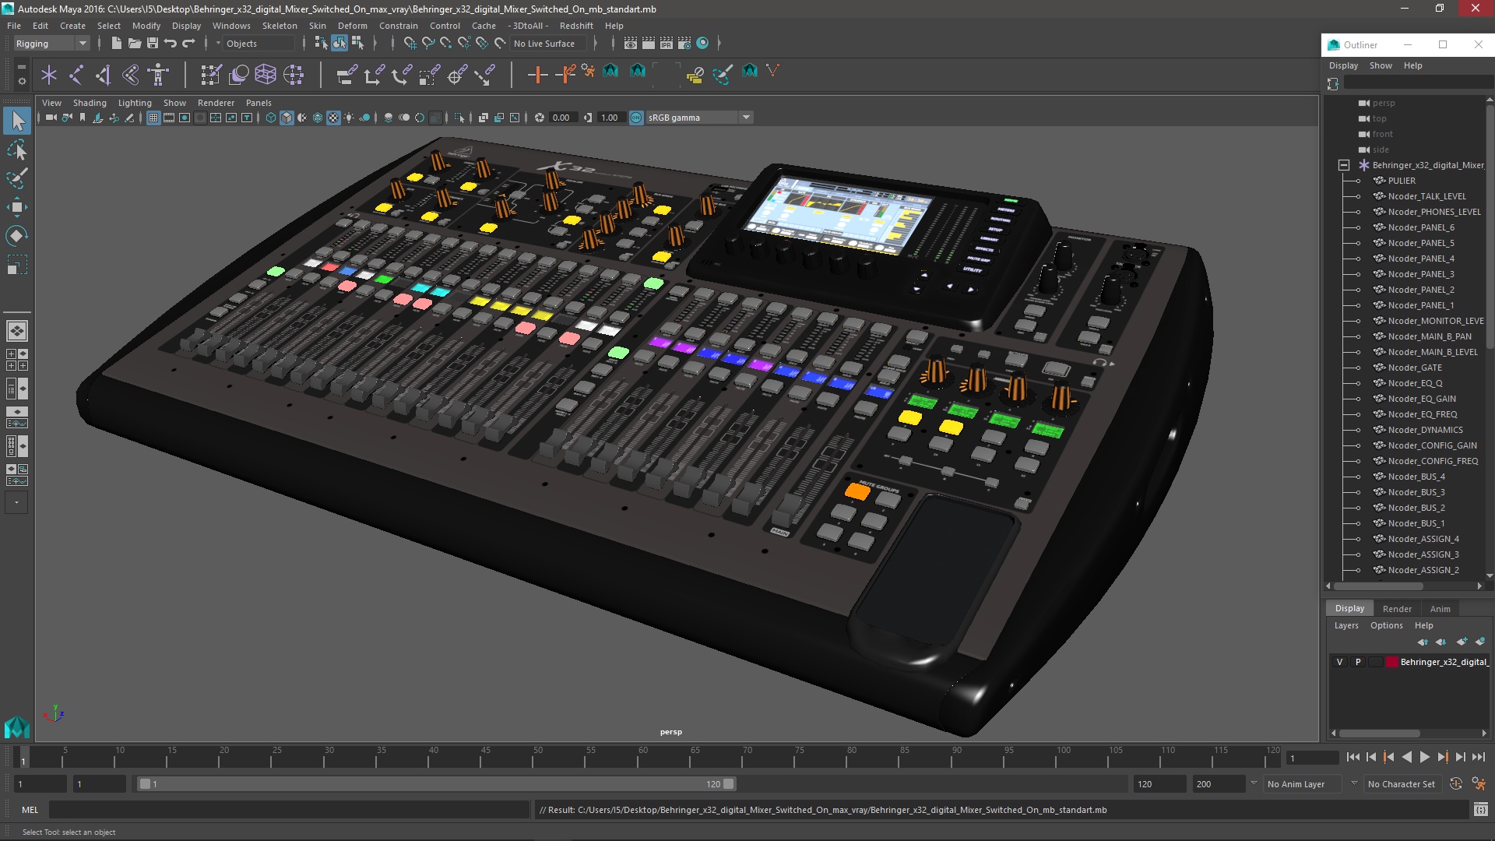Open the Render View window
1495x841 pixels.
(x=631, y=44)
